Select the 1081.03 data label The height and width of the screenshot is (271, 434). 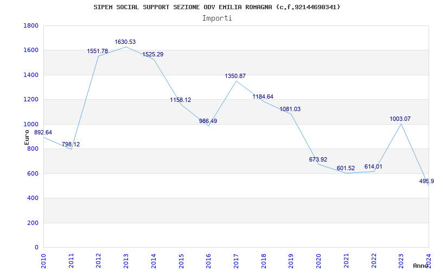[290, 109]
